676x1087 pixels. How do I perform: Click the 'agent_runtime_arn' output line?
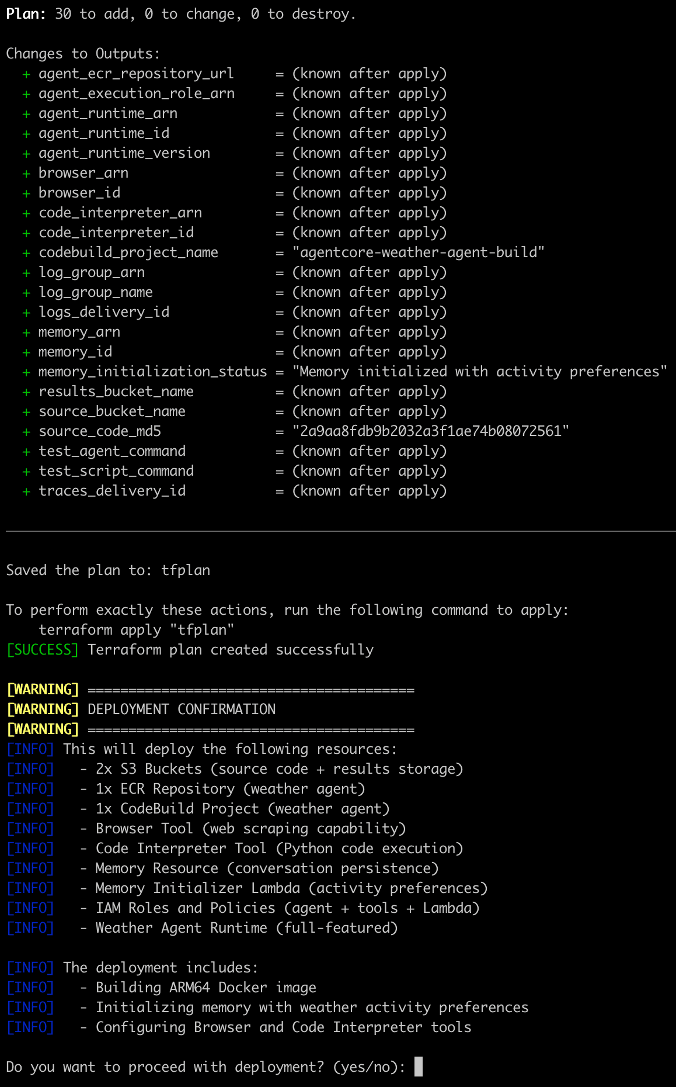tap(234, 113)
